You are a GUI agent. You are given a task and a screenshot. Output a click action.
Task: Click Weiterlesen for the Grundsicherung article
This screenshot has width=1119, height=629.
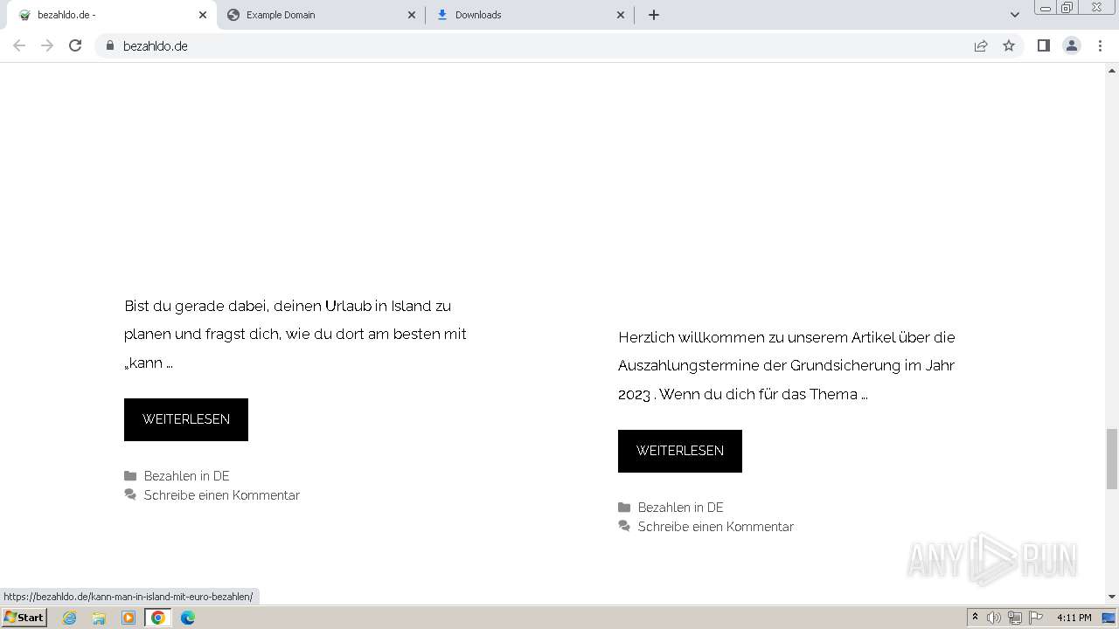680,451
